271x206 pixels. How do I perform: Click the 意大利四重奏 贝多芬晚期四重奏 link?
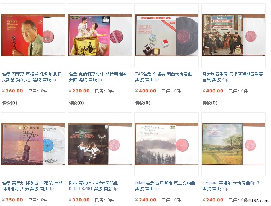233,77
